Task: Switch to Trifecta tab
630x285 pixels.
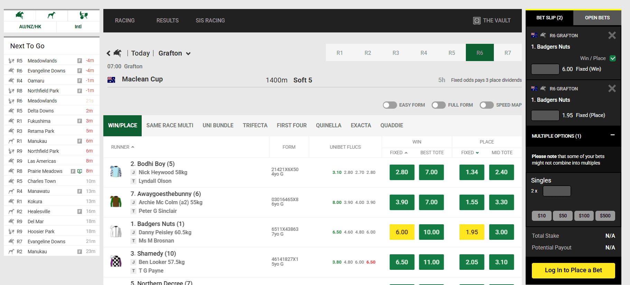Action: click(255, 126)
